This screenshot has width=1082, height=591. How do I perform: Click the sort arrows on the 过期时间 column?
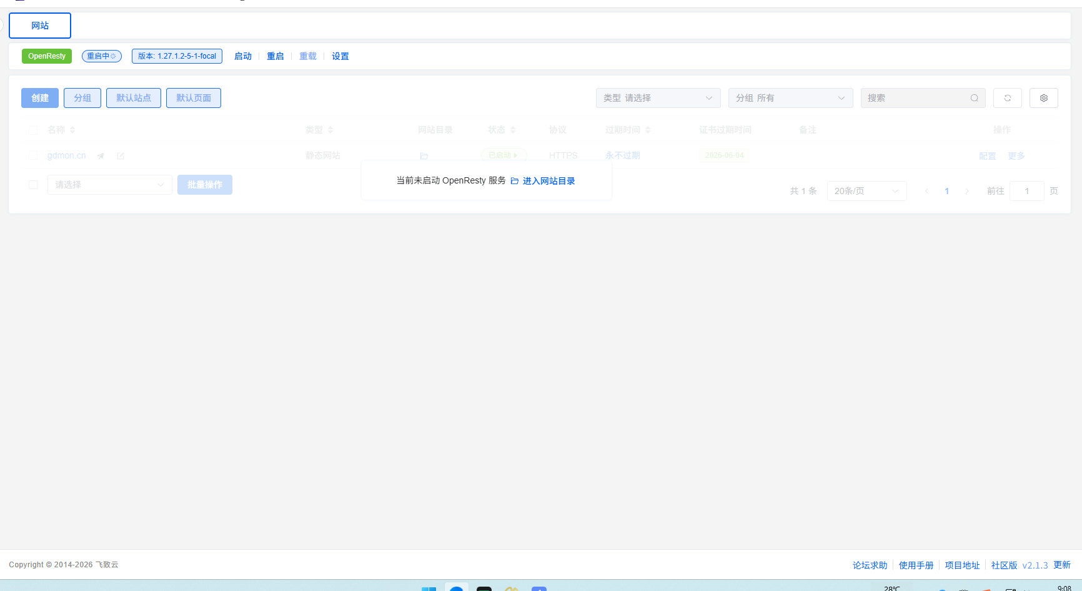point(648,130)
